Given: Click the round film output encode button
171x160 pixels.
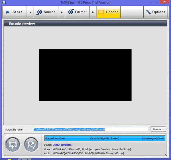Looking at the screenshot, I should (x=13, y=144).
